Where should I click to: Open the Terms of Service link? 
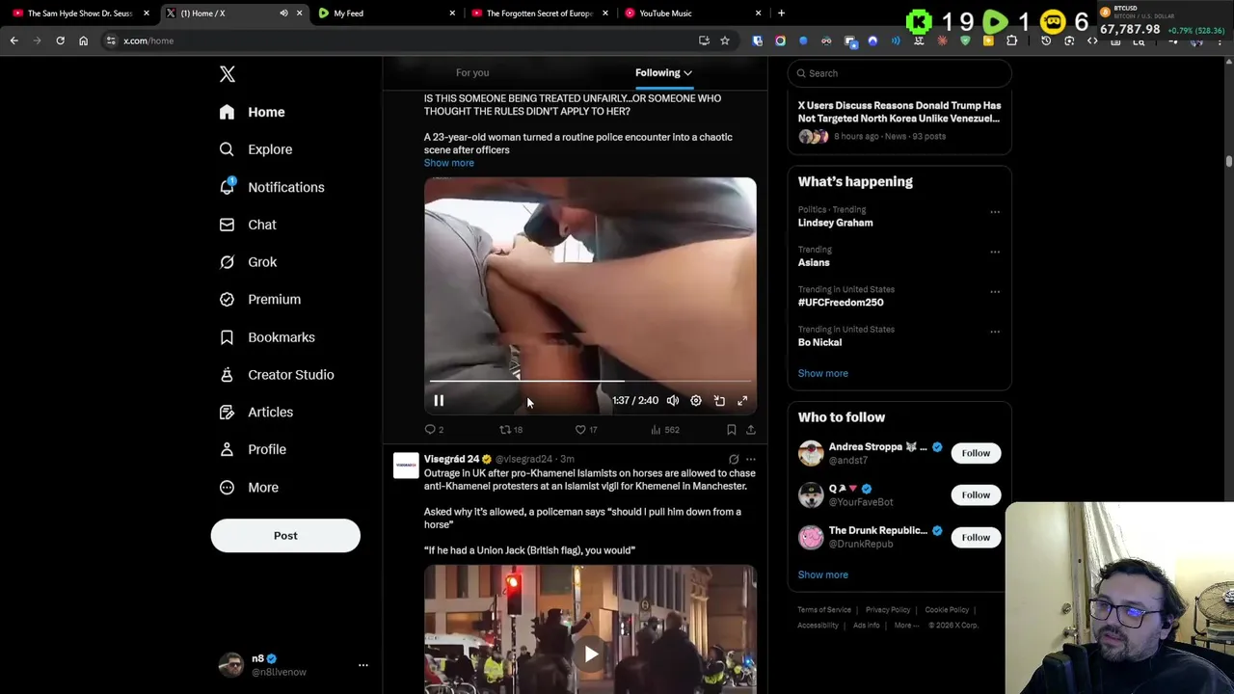pos(824,610)
